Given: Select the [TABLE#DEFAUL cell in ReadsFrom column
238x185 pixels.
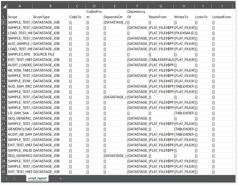Looking at the screenshot, I should [x=161, y=60].
